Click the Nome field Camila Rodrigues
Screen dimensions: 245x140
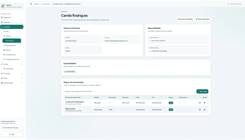point(82,39)
